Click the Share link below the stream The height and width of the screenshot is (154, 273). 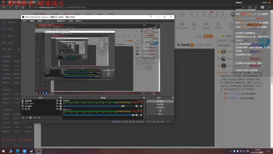[x=199, y=45]
